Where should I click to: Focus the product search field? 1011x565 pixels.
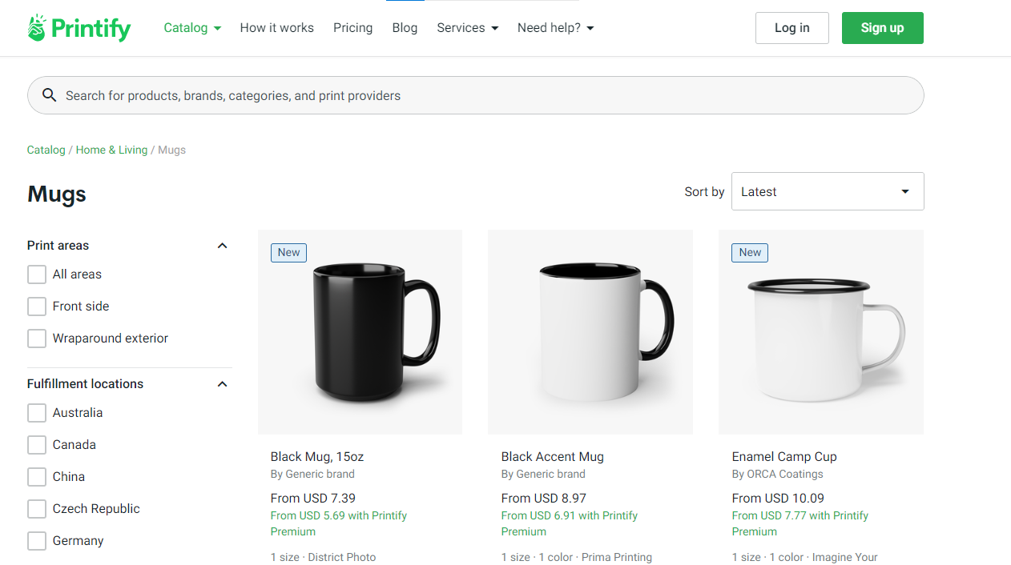click(476, 95)
